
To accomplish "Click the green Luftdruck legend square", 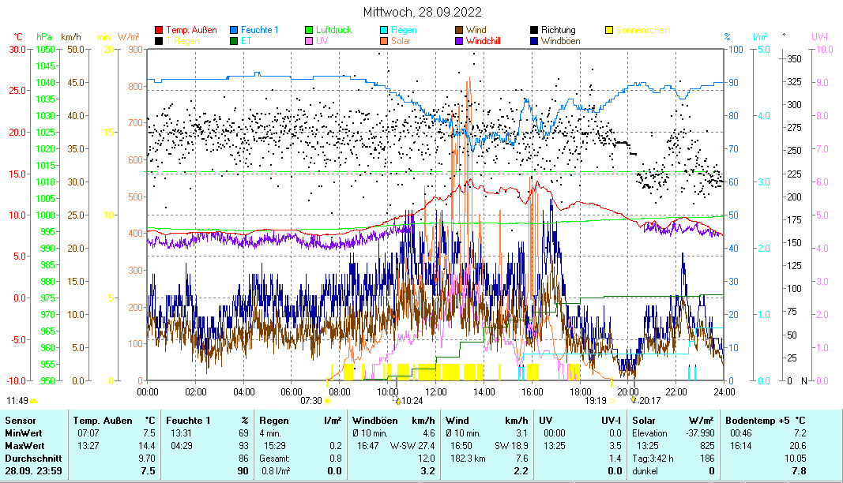I will coord(310,30).
